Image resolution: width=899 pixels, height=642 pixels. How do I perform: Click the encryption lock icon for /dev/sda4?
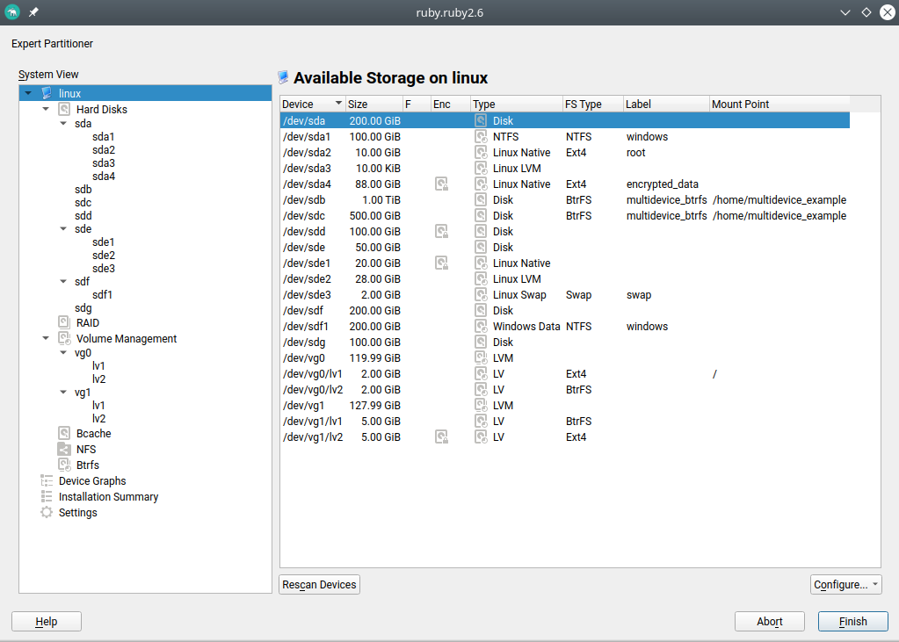coord(442,184)
